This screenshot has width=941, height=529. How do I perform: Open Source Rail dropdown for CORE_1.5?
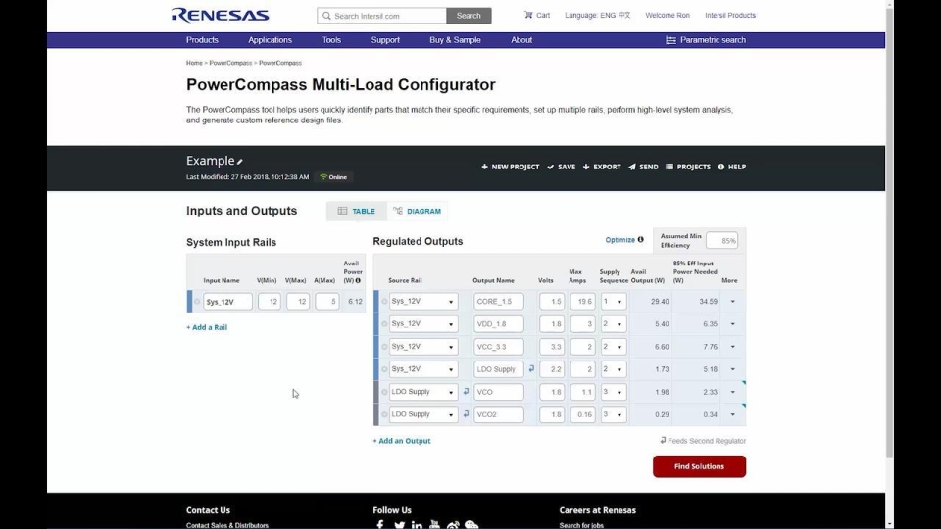tap(423, 301)
